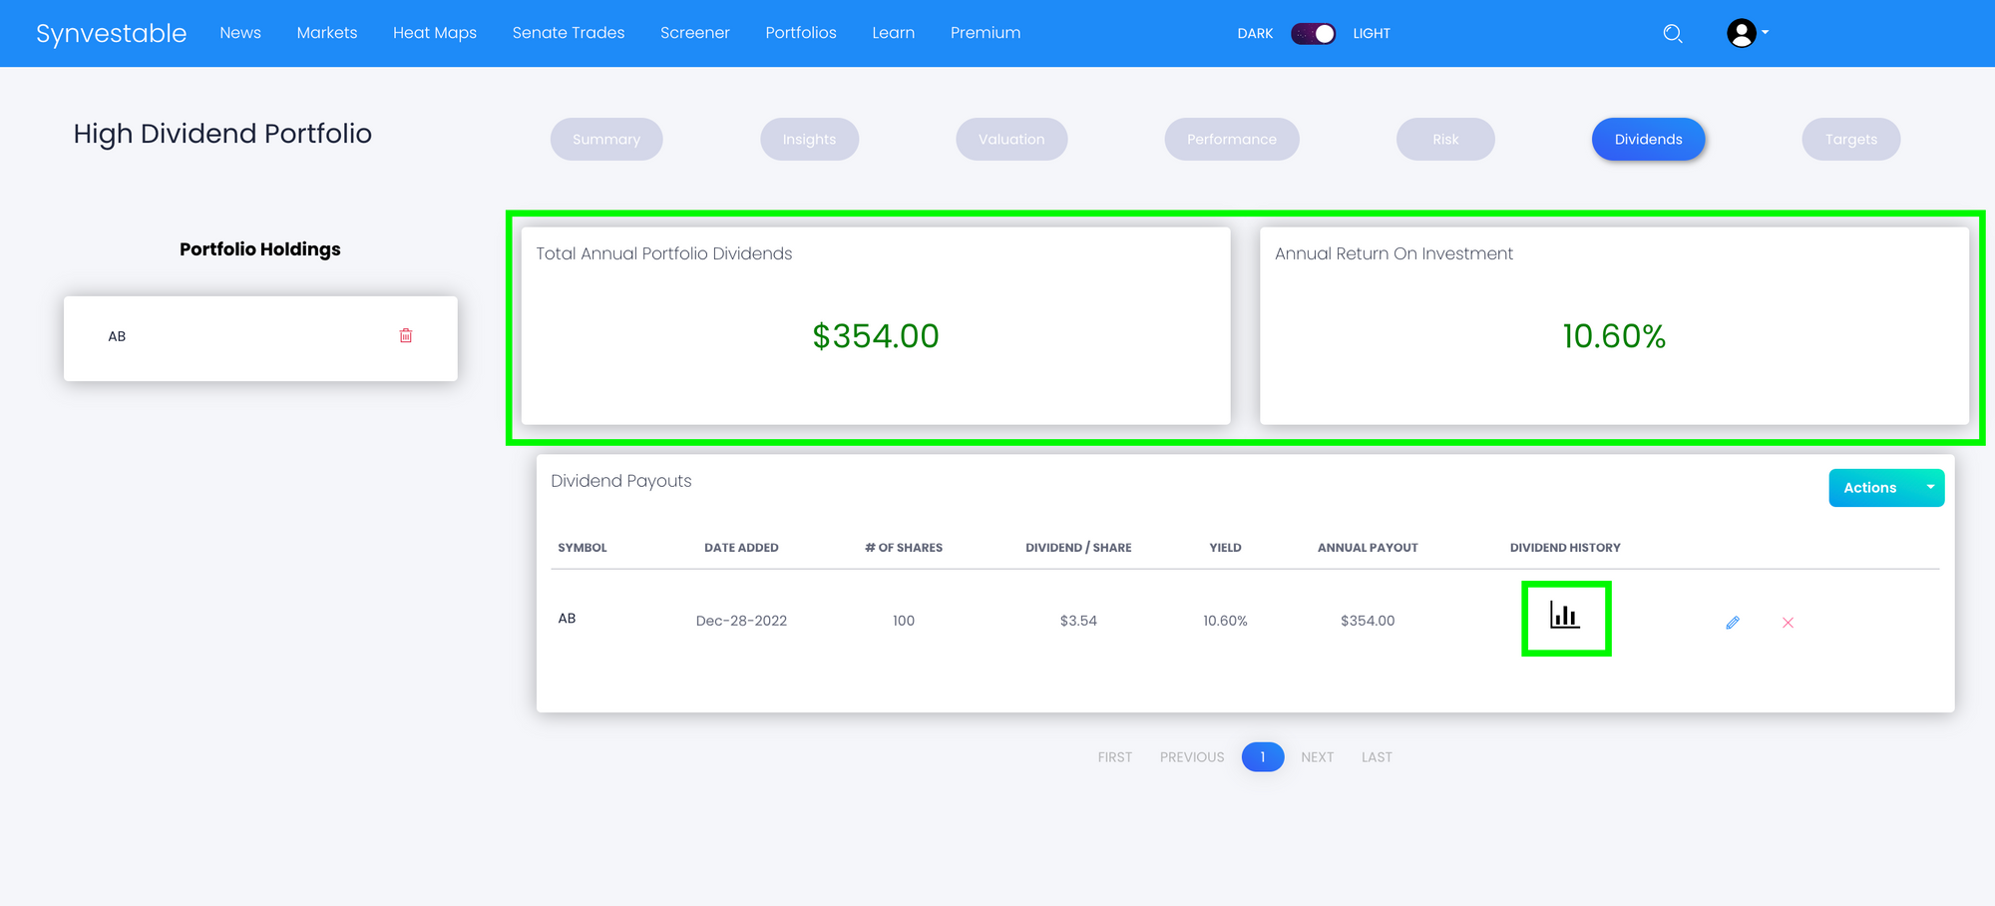The width and height of the screenshot is (1995, 906).
Task: Click the $354.00 annual payout table cell
Action: click(1368, 621)
